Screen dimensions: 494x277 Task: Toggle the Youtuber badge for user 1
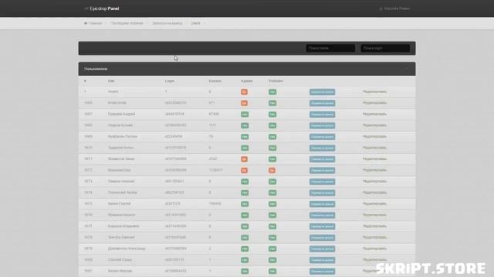[272, 92]
